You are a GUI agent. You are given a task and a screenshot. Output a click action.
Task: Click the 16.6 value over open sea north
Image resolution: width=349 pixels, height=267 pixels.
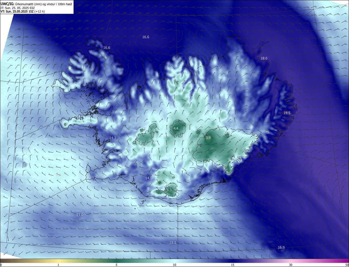tap(146, 37)
